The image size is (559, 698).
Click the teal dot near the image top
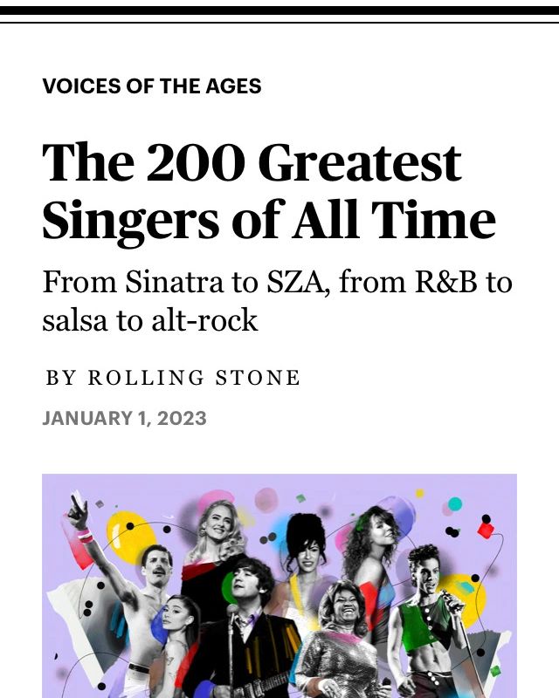455,503
